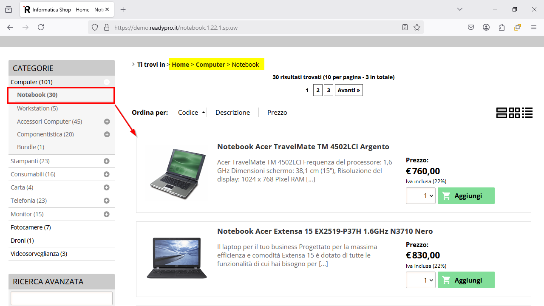
Task: Open the Notebook Acer Extensa 15 title link
Action: pos(325,231)
